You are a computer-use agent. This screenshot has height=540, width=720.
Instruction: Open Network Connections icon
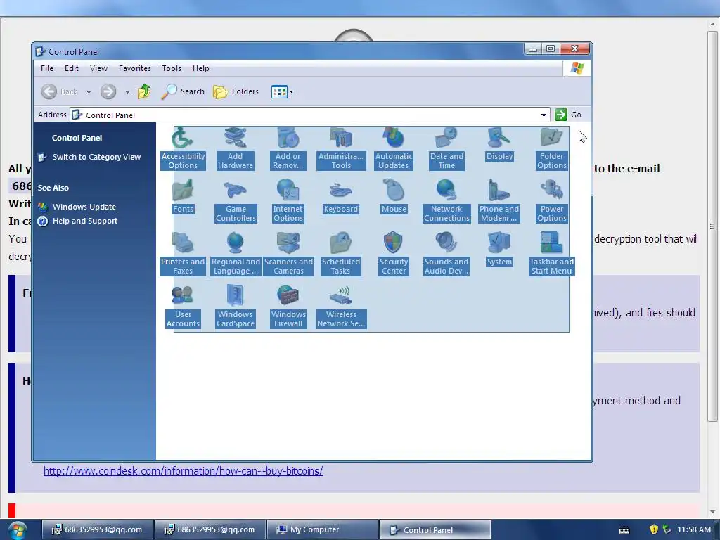coord(446,200)
